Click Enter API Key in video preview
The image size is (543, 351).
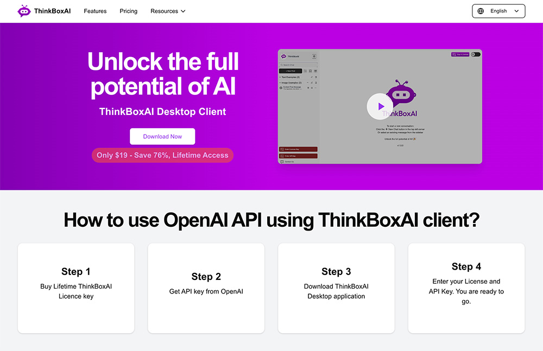(x=298, y=156)
